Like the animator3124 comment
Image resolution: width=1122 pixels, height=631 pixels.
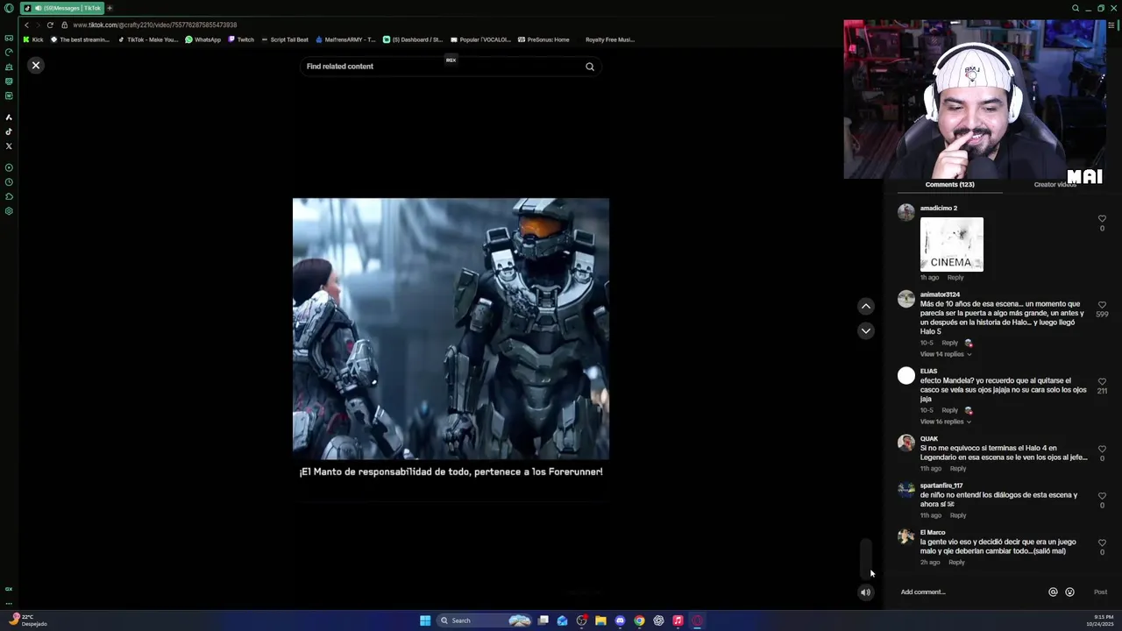tap(1102, 305)
